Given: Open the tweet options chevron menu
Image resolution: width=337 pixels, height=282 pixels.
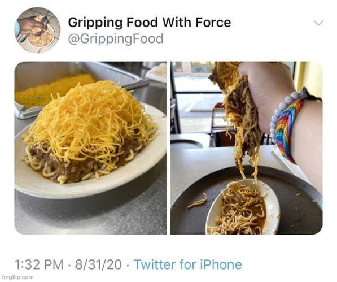Looking at the screenshot, I should coord(318,23).
